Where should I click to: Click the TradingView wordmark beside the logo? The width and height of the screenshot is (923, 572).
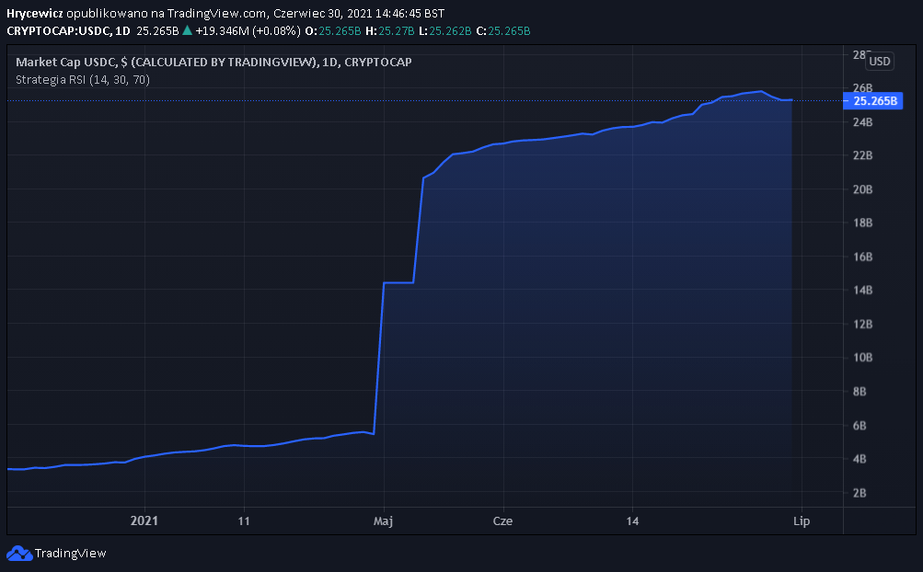[x=71, y=554]
